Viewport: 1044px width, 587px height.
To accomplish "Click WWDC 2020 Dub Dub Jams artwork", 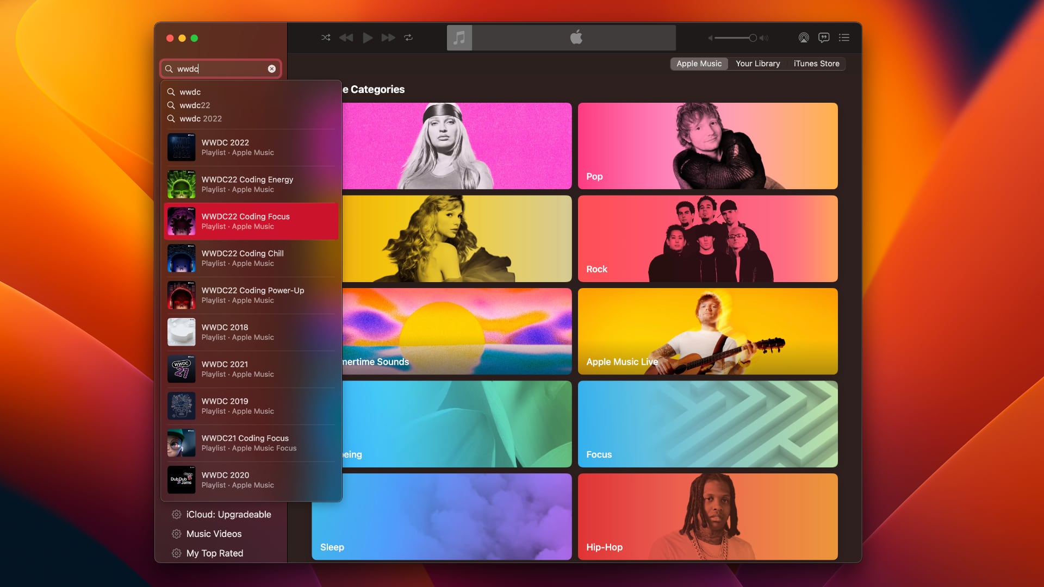I will coord(182,480).
